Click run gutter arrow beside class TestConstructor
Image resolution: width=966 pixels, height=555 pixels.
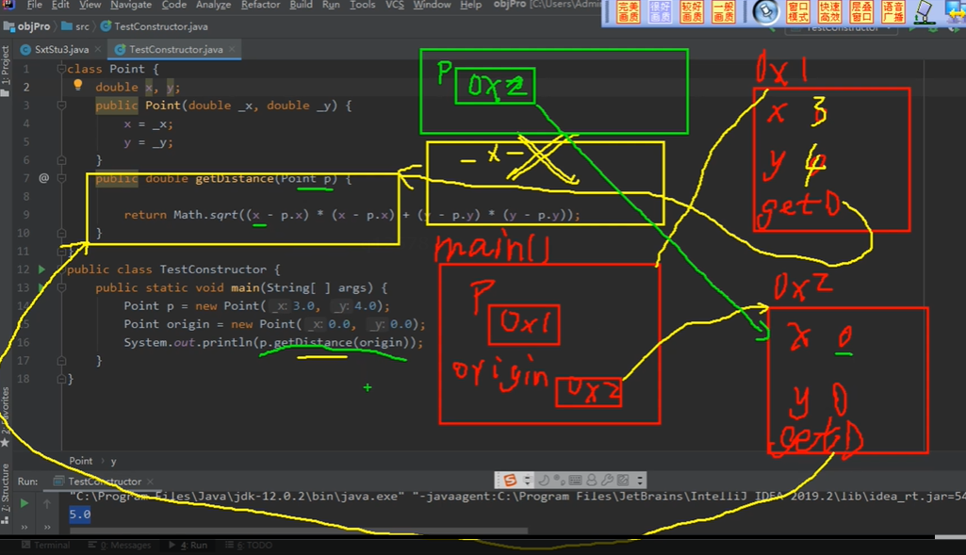point(41,269)
